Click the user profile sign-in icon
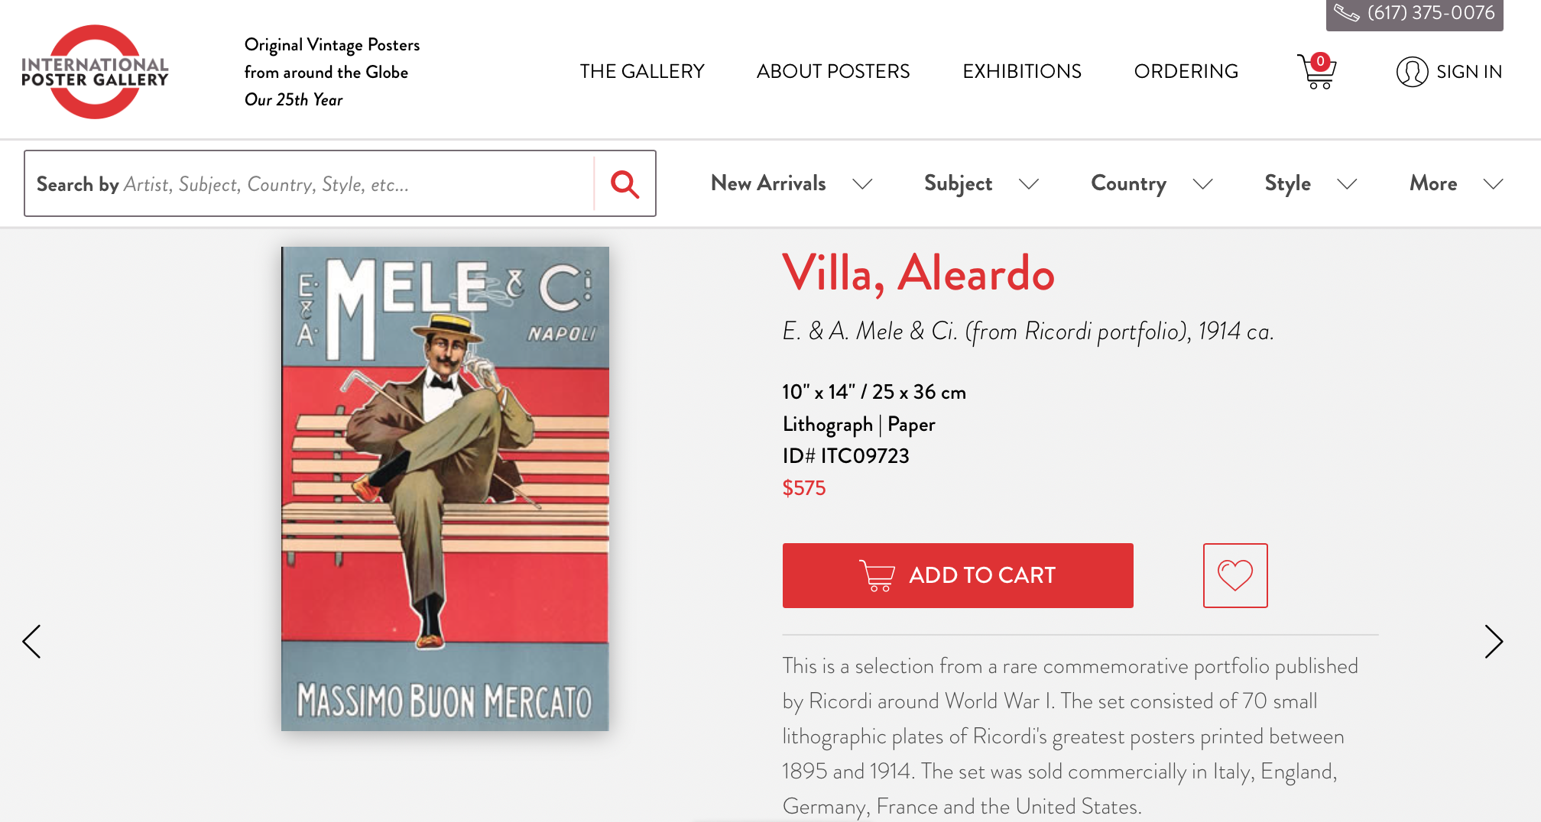This screenshot has height=822, width=1541. 1412,72
